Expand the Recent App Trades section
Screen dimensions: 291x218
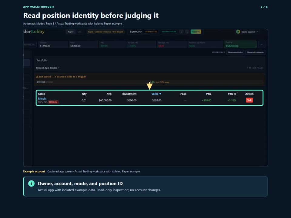[48, 68]
